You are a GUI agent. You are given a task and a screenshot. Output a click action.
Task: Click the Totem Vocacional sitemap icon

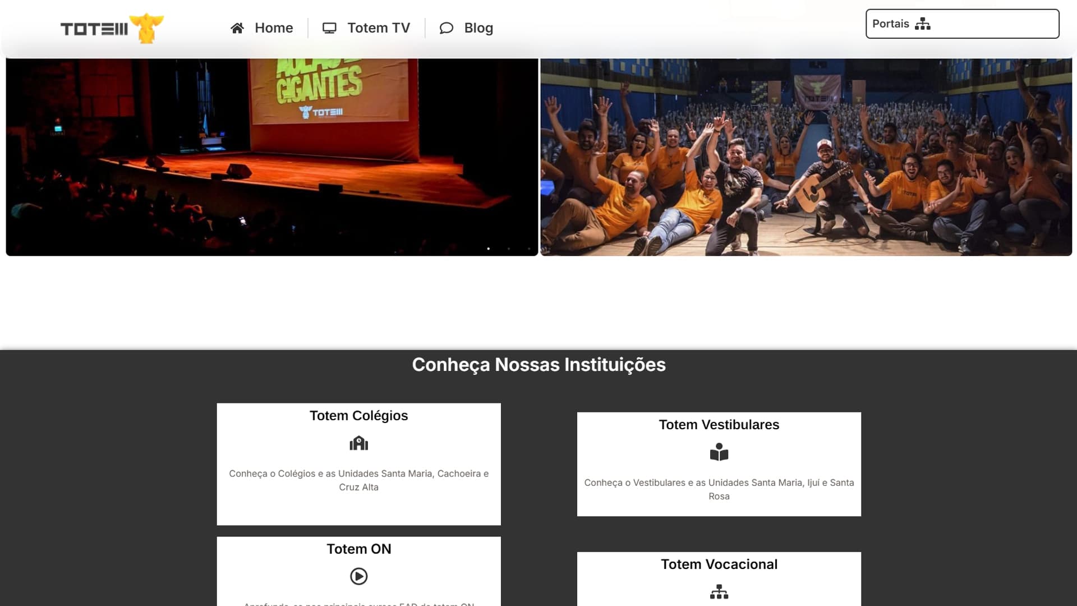(719, 592)
